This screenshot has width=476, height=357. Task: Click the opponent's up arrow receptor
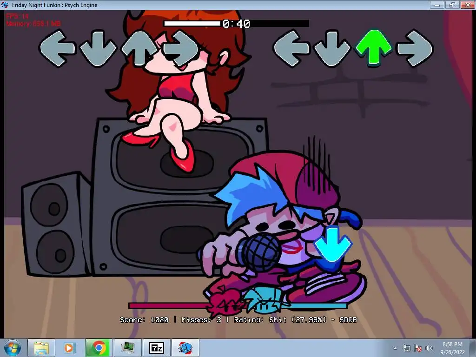[x=139, y=48]
